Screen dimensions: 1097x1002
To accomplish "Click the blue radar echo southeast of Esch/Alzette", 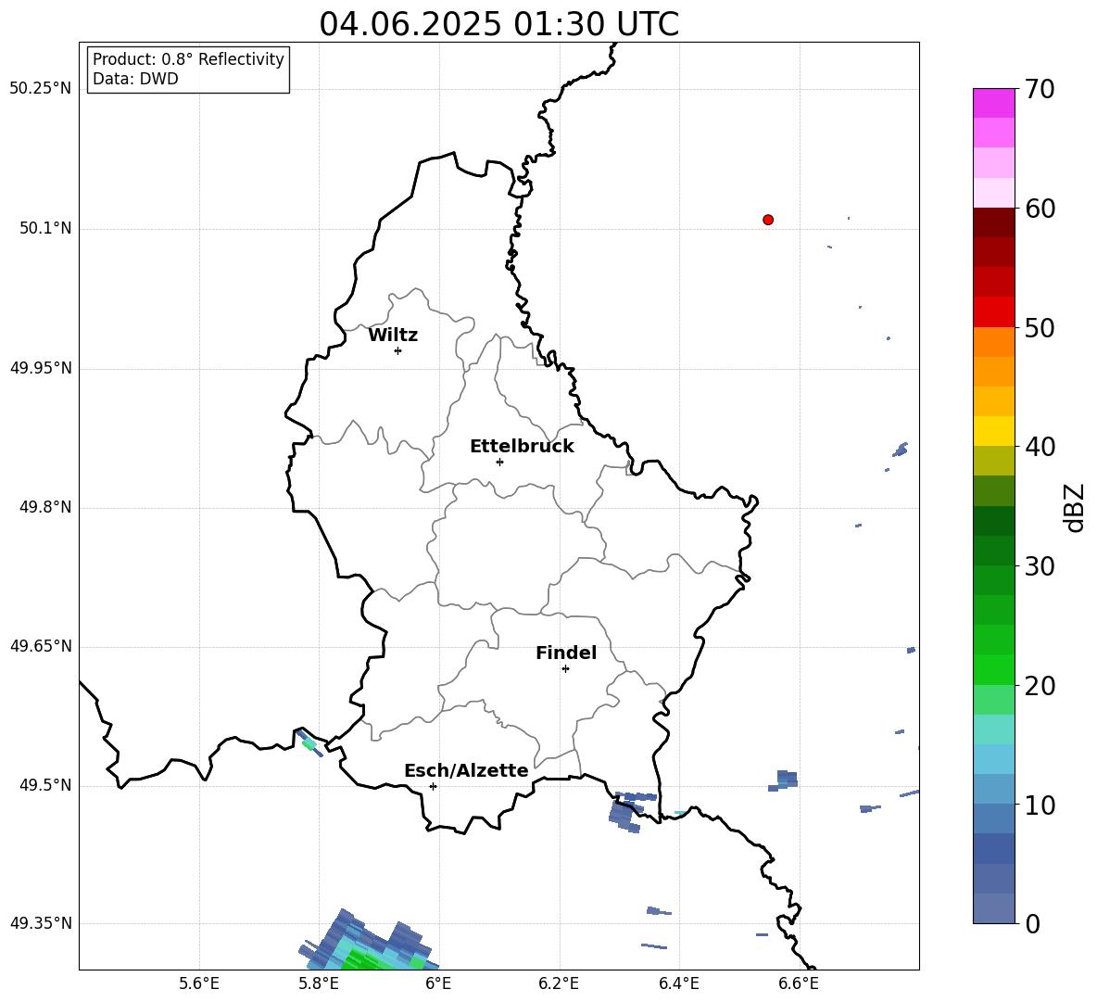I will point(631,810).
